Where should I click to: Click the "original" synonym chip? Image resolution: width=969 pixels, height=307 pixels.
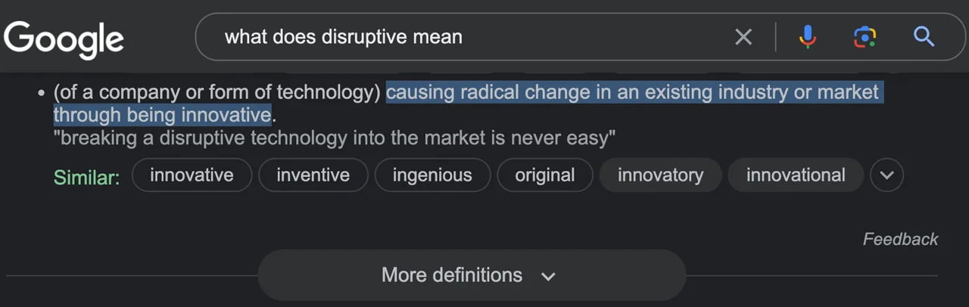point(544,175)
